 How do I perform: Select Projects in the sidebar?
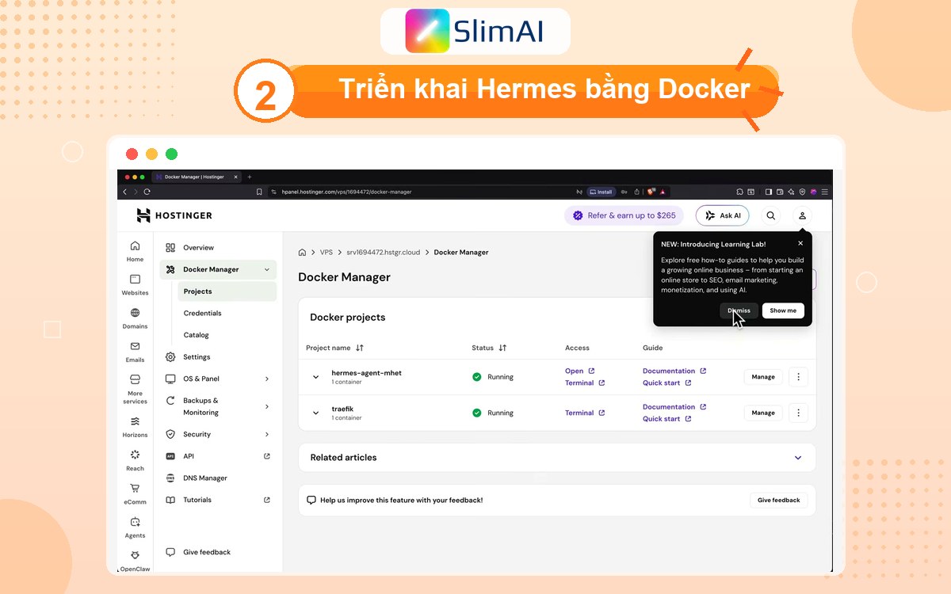(227, 291)
